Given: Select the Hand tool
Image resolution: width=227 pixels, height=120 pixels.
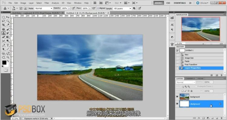Looking at the screenshot, I should coord(4,57).
